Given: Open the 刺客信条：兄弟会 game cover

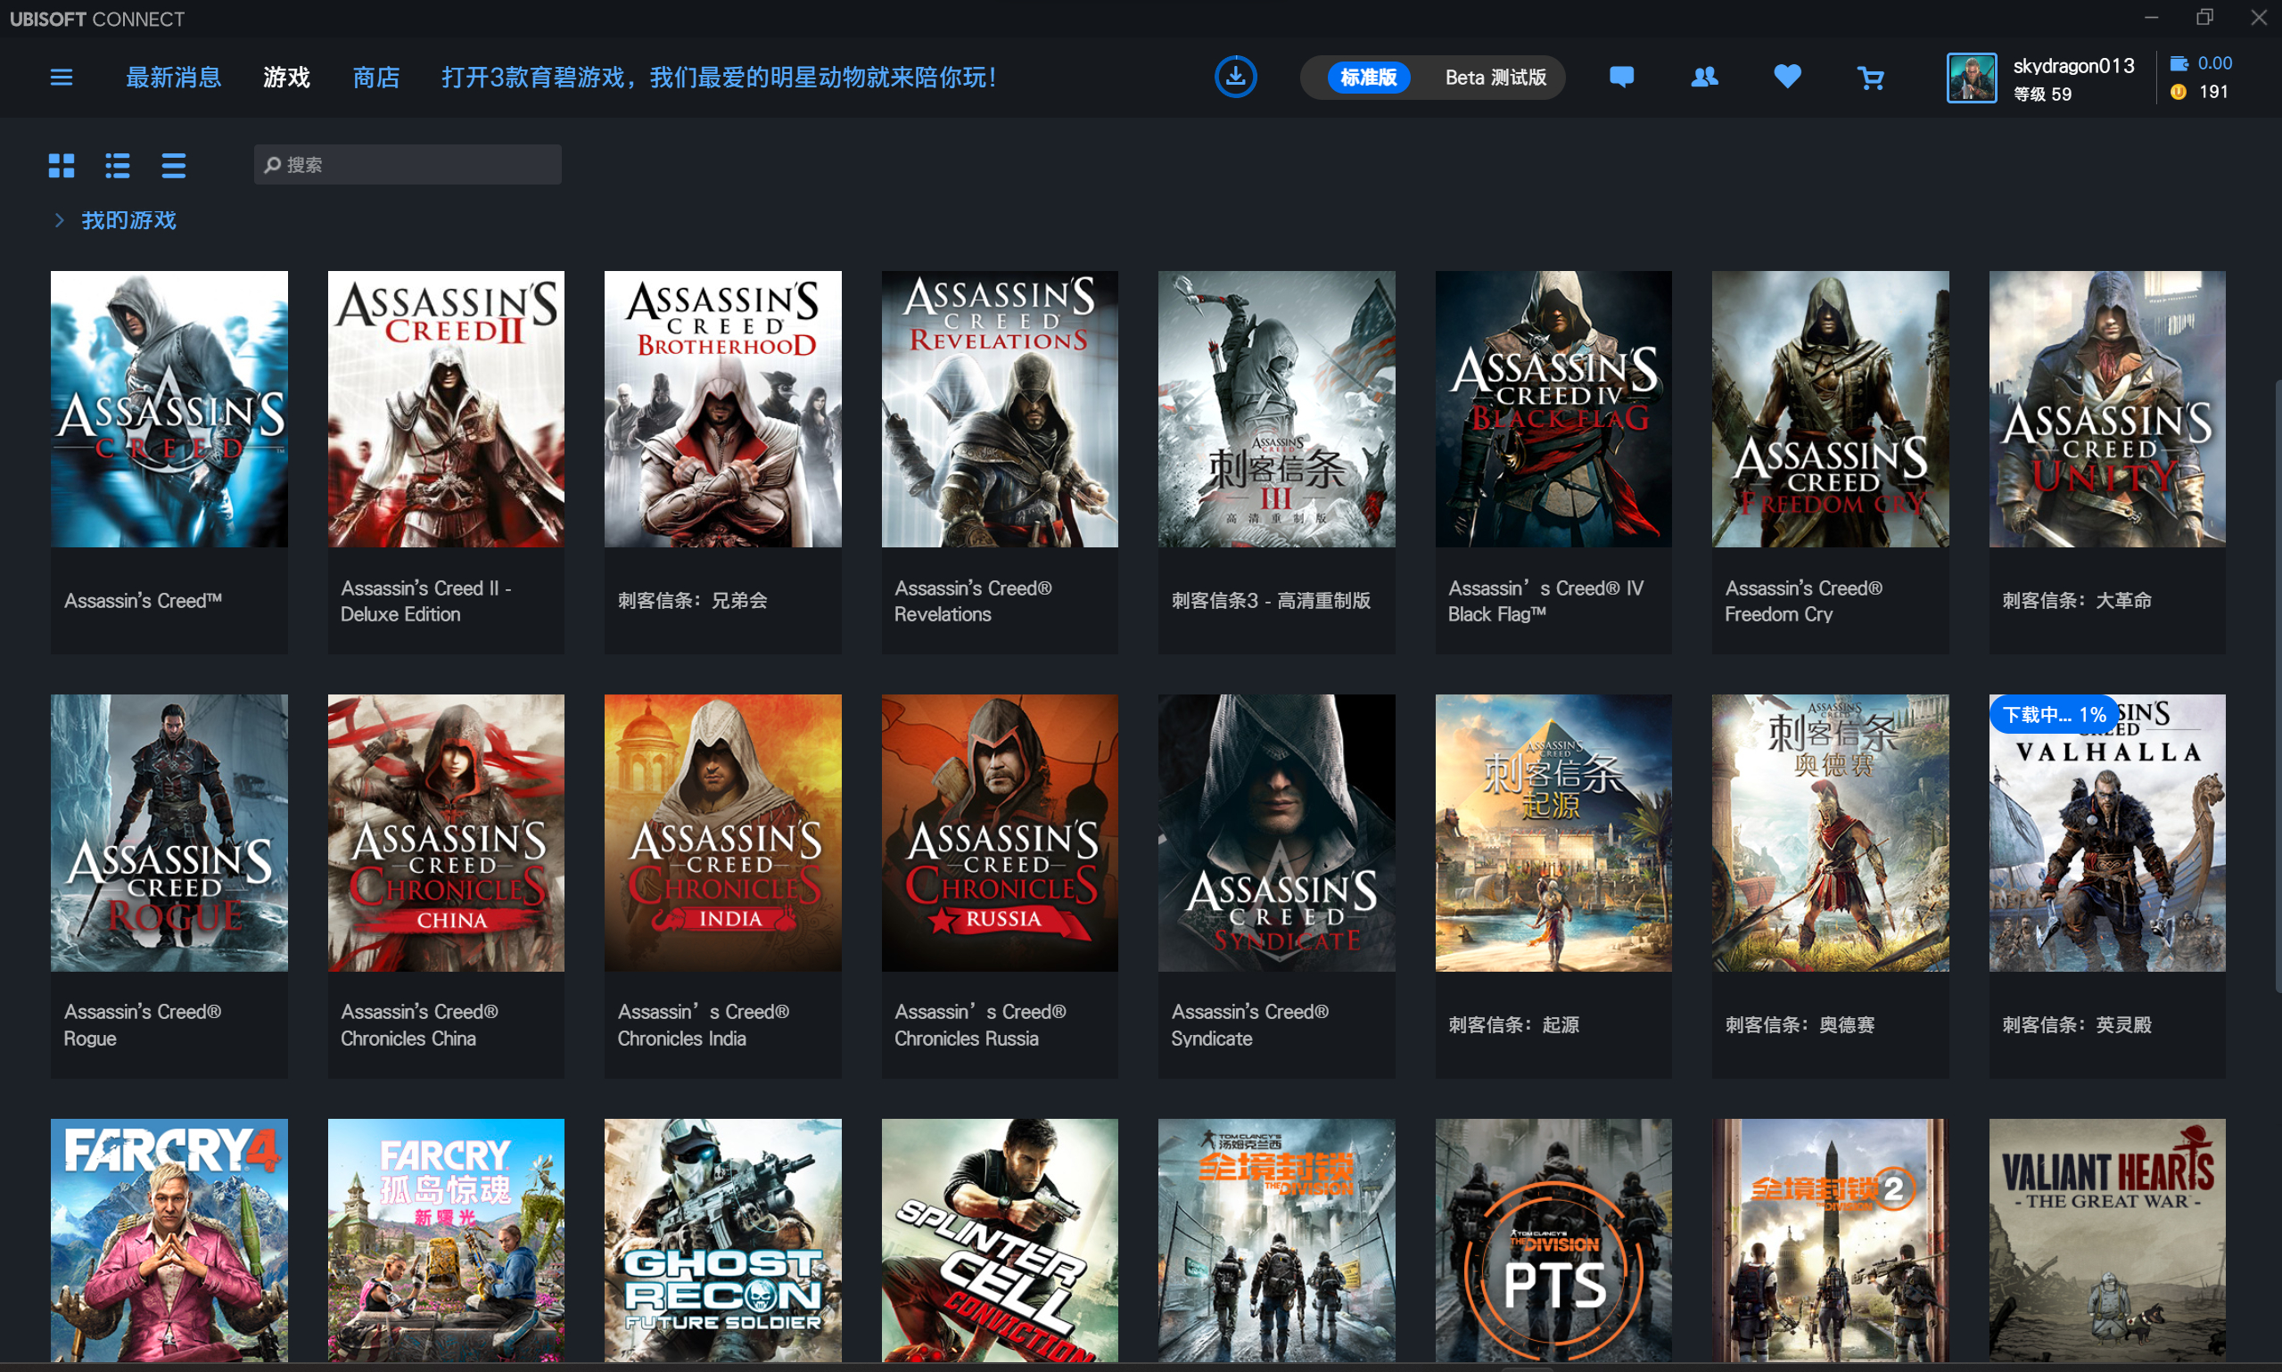Looking at the screenshot, I should pyautogui.click(x=723, y=408).
